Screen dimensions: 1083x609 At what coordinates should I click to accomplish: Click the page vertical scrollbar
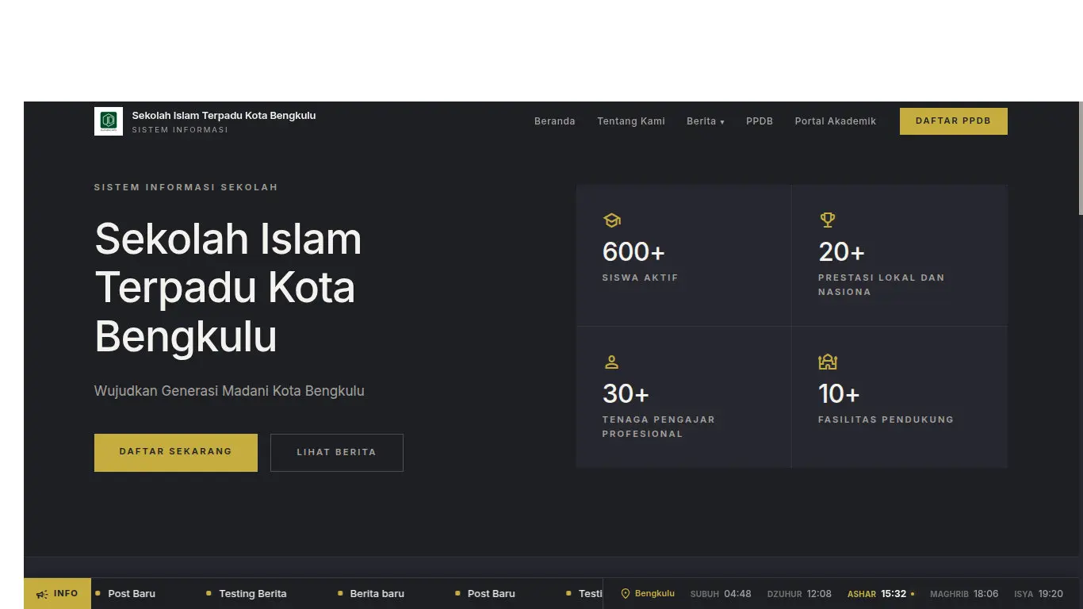pos(1079,159)
